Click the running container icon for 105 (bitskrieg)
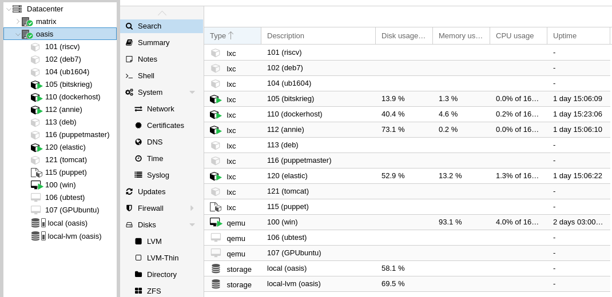This screenshot has height=297, width=612. (36, 85)
